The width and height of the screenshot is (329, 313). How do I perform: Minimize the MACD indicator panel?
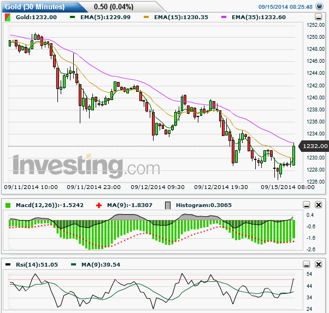(307, 204)
